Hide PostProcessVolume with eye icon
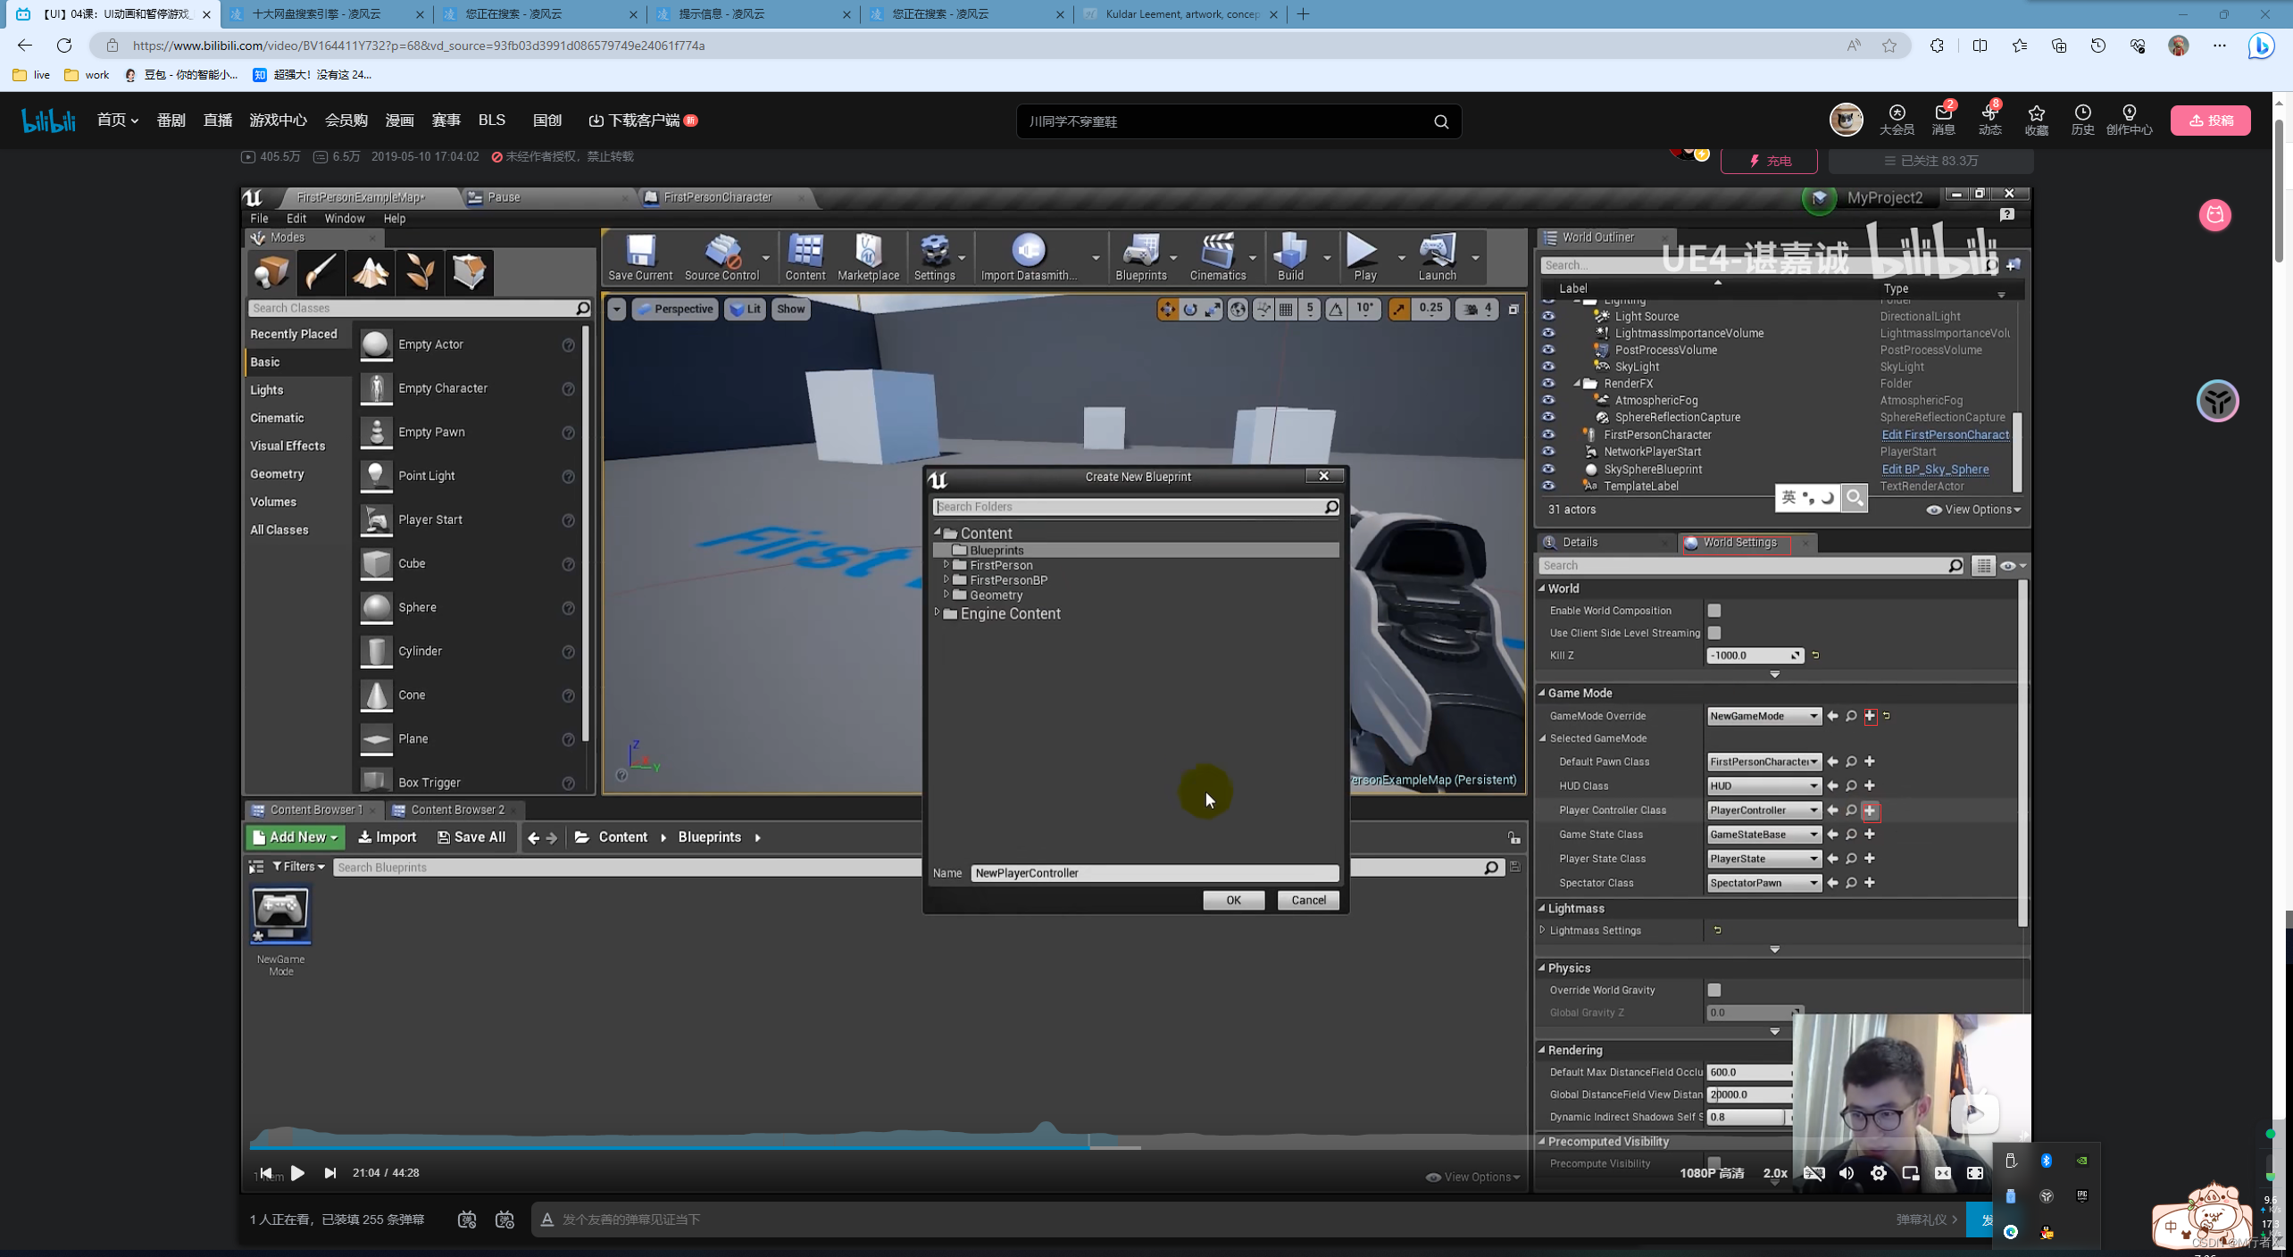Screen dimensions: 2293x1257 (x=1548, y=350)
